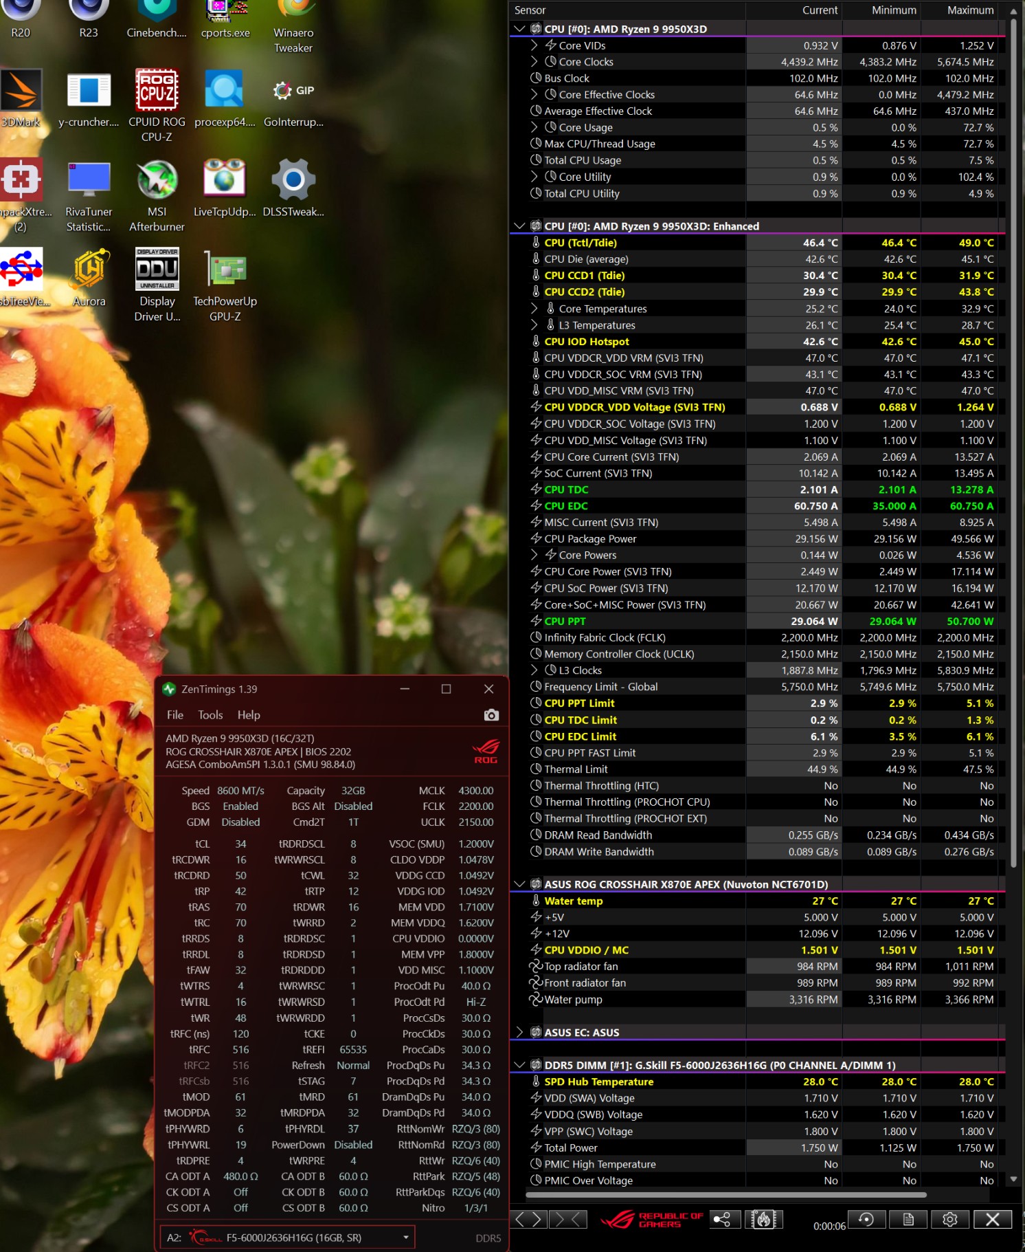Image resolution: width=1025 pixels, height=1252 pixels.
Task: Click the Sensor column header
Action: point(628,10)
